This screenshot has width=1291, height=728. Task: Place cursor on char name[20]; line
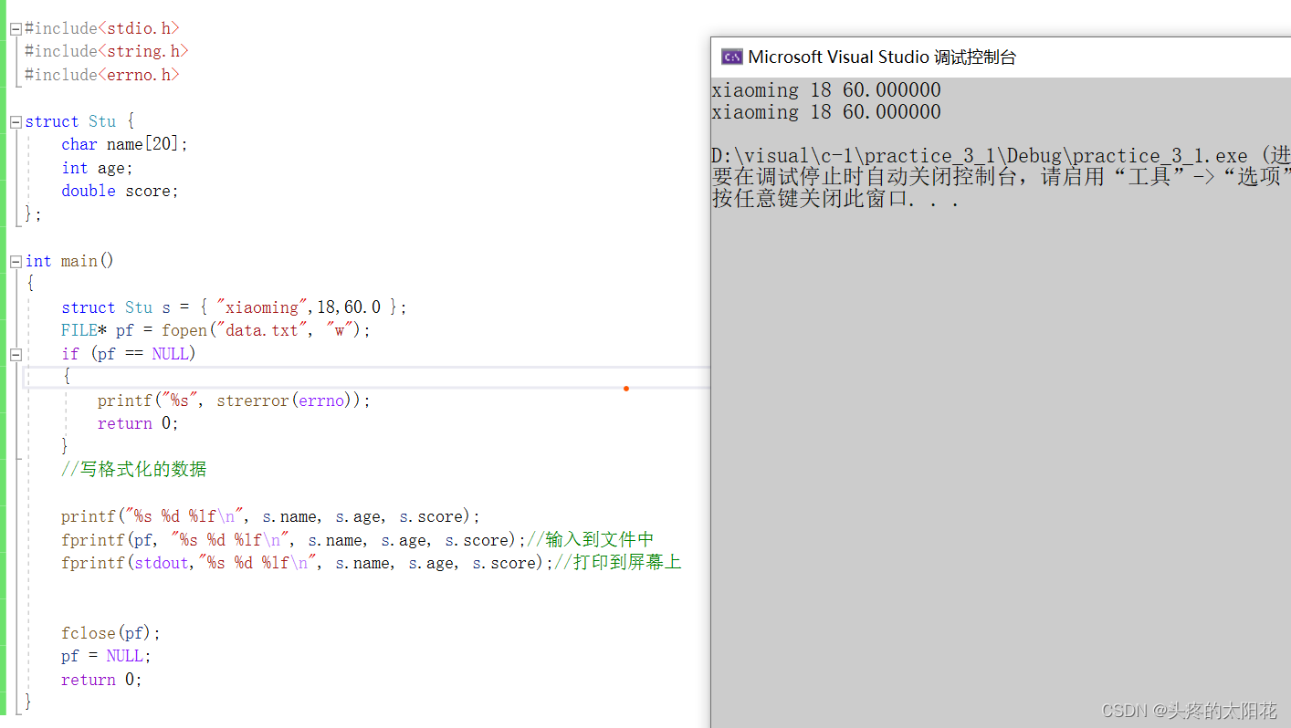click(x=124, y=144)
